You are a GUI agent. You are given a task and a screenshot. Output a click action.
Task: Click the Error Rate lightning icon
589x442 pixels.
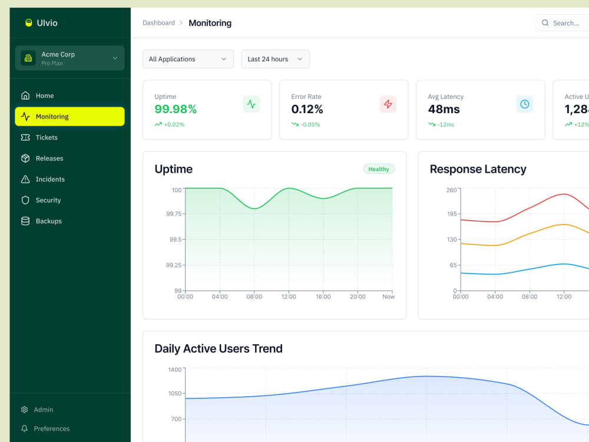tap(388, 104)
